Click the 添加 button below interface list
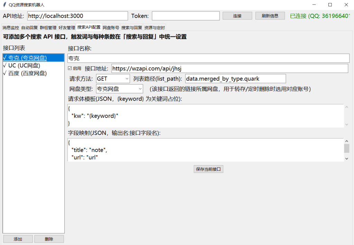 click(x=18, y=239)
